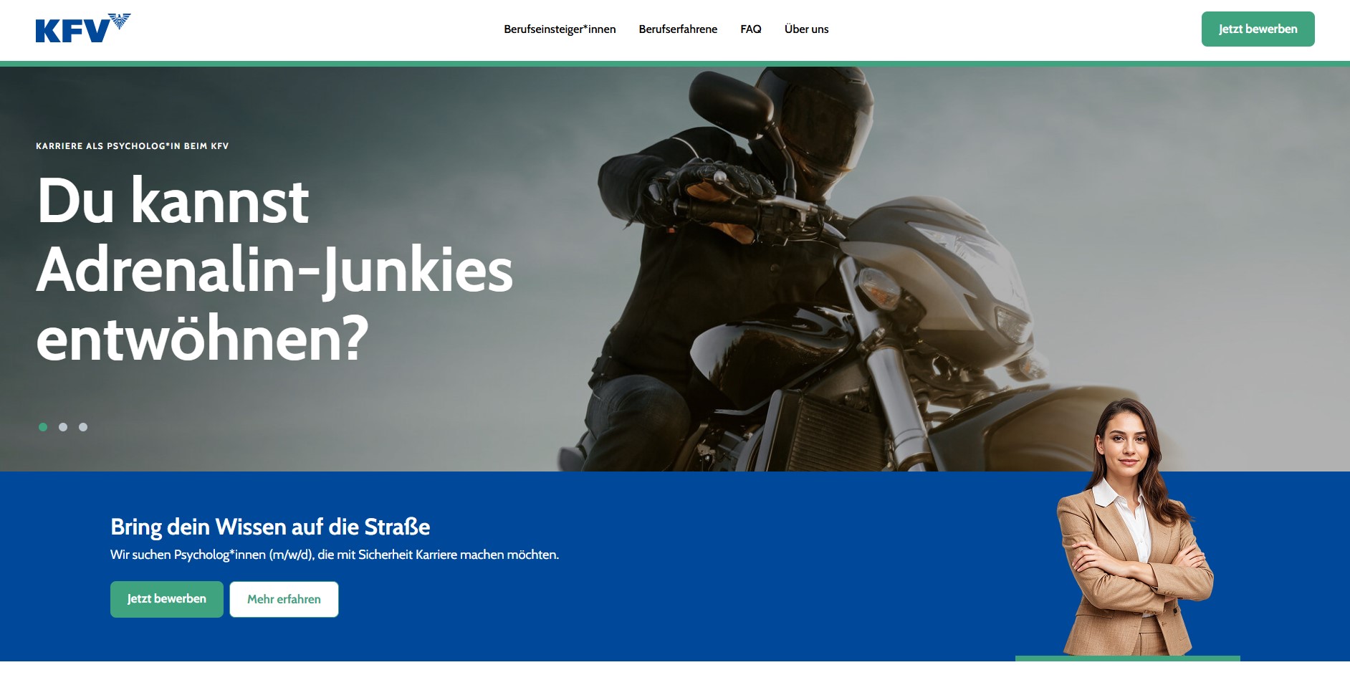Click the Karriere als Psycholog*in beim KFV label
Screen dimensions: 1350x675
coord(133,146)
